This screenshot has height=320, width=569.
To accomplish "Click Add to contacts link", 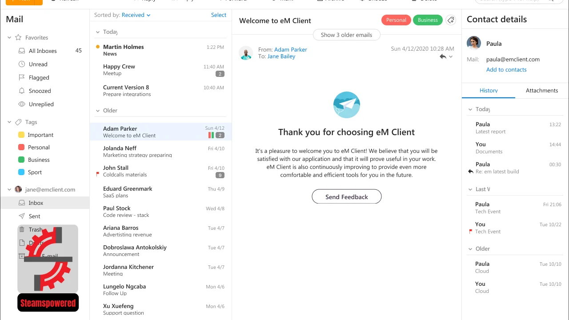I will pyautogui.click(x=506, y=70).
